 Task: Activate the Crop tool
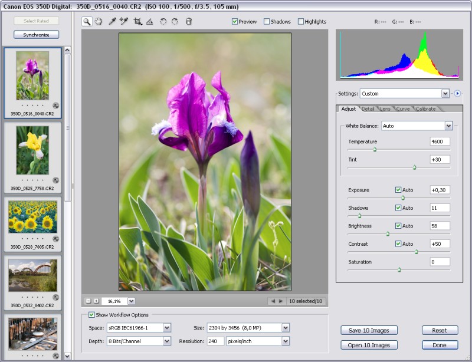[137, 22]
